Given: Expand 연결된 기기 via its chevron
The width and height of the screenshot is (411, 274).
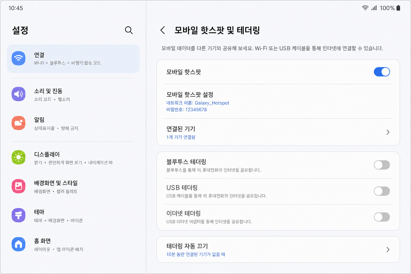Looking at the screenshot, I should coord(388,132).
